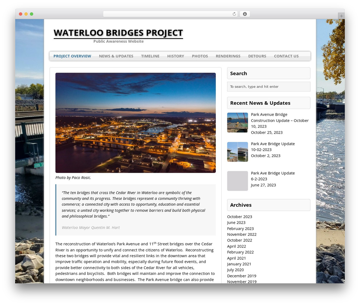Open Park Ave Bridge Update 10-02-2023 link

273,147
